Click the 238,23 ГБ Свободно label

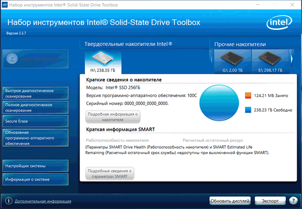click(x=273, y=110)
